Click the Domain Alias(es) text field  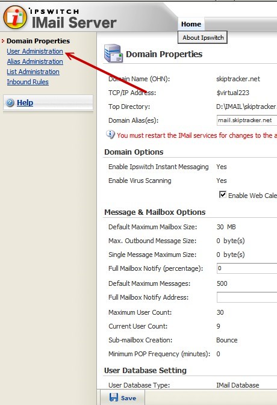[247, 120]
